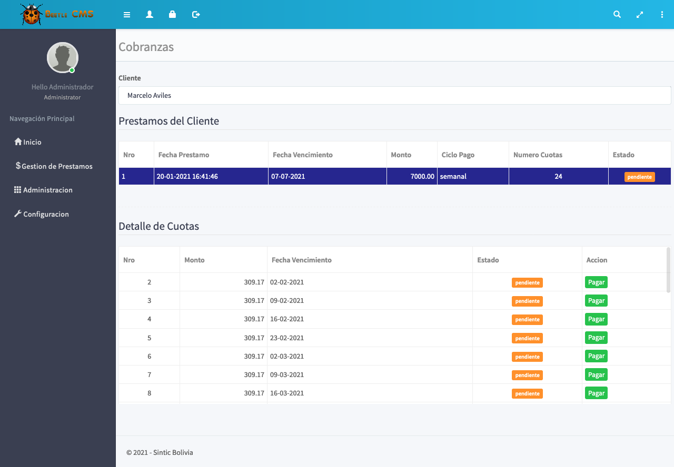Click the Detalle de Cuotas table scrollbar

(x=668, y=270)
